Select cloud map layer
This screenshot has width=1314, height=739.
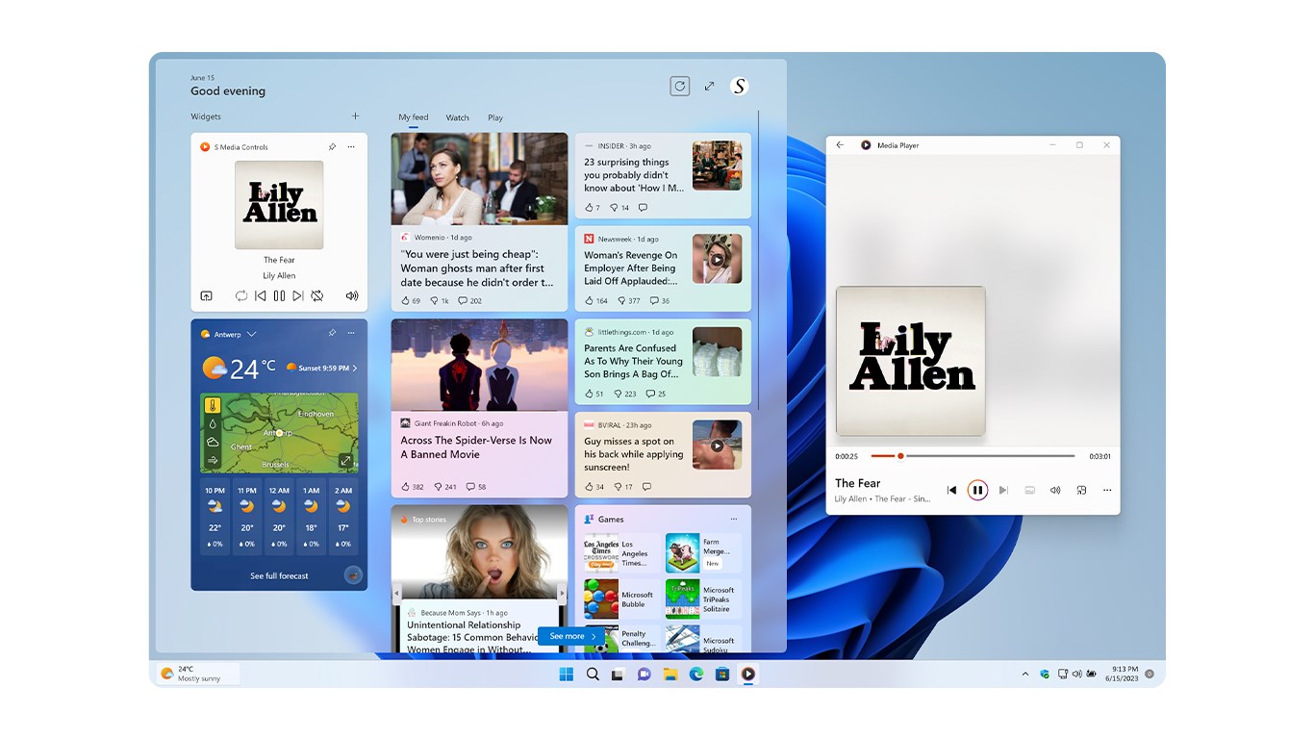click(x=213, y=442)
